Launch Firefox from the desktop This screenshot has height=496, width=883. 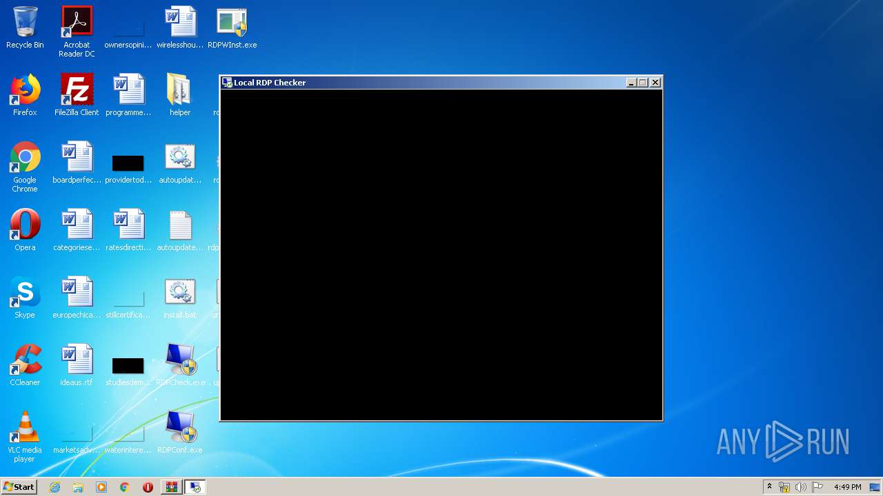click(x=25, y=95)
